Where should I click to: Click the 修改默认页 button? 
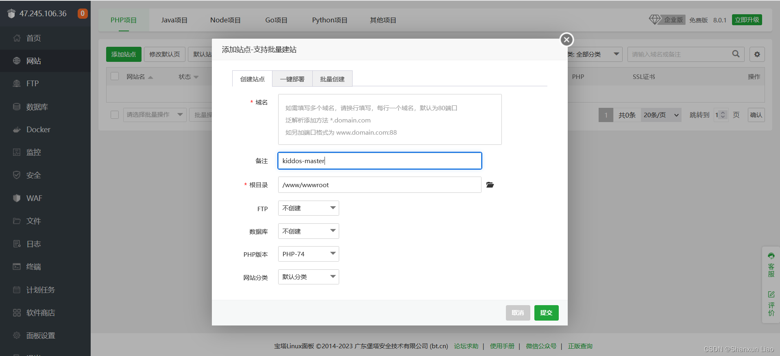[x=164, y=54]
